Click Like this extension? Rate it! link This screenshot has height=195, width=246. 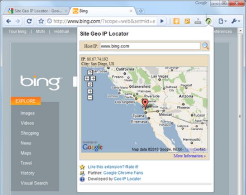[113, 167]
